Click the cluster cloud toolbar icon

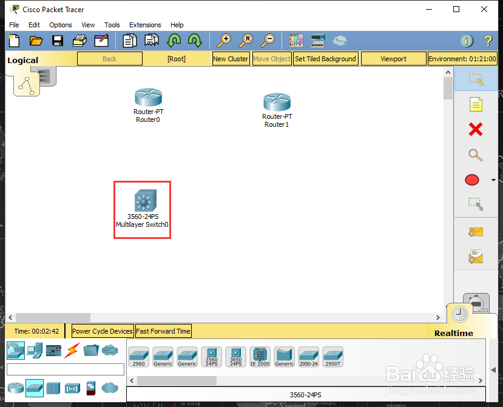pyautogui.click(x=339, y=41)
